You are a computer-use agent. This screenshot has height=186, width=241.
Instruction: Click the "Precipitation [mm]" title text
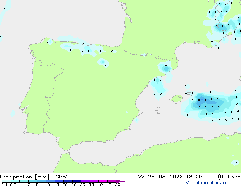coord(24,177)
